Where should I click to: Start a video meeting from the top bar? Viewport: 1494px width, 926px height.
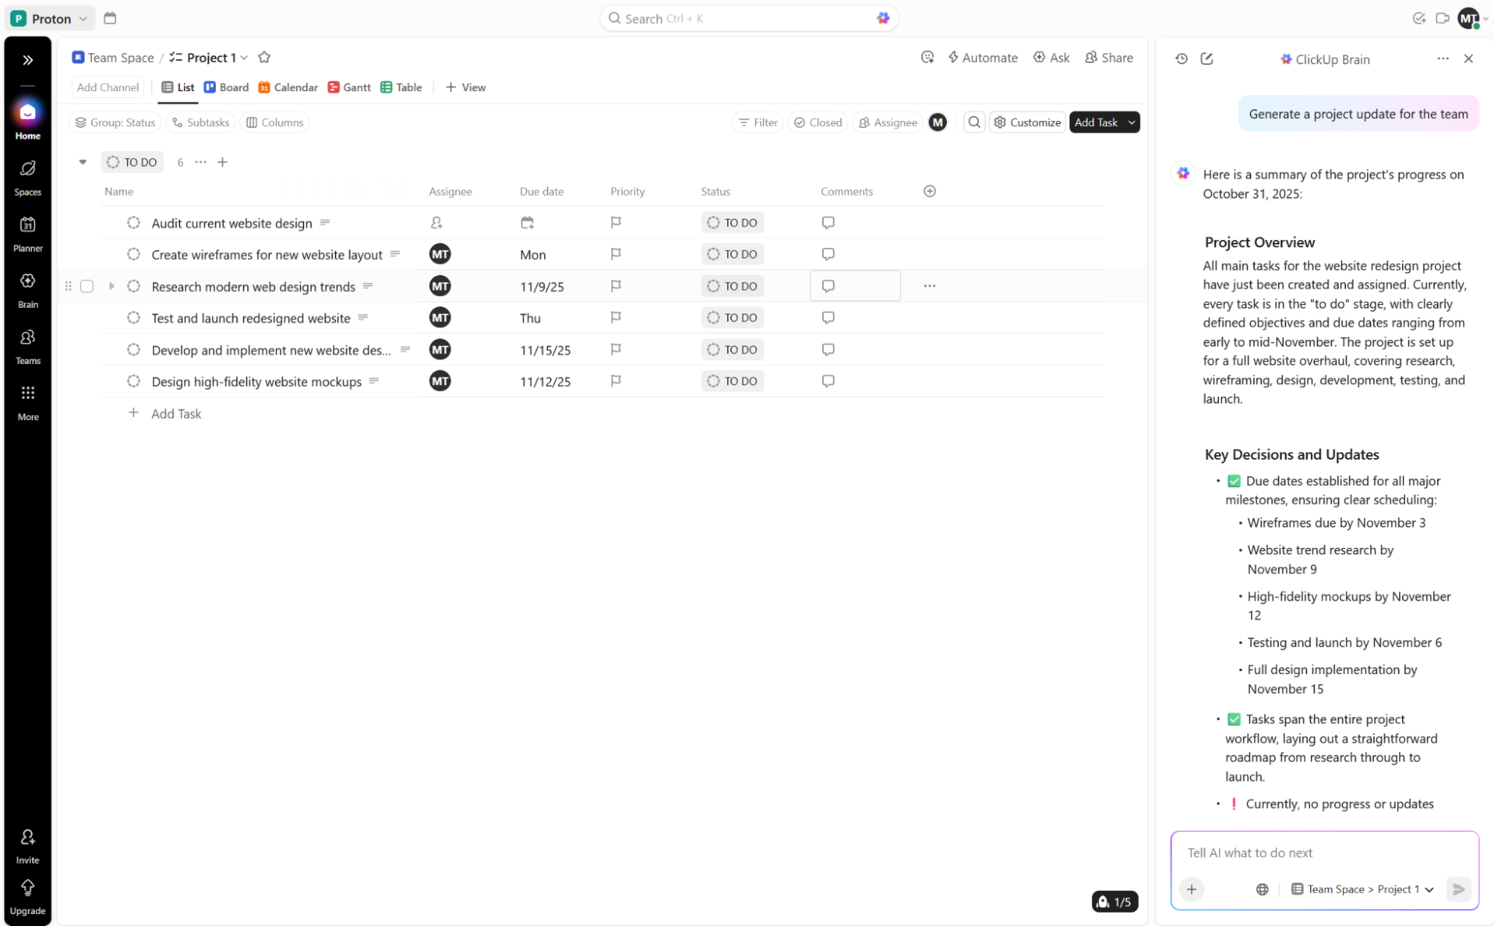(x=1443, y=18)
